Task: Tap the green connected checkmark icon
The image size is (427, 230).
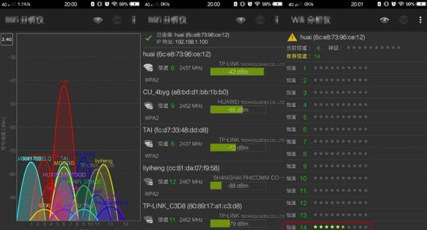Action: pos(149,38)
